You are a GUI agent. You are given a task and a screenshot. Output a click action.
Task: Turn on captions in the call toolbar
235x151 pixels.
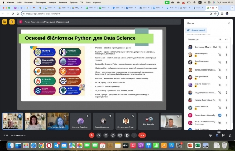click(106, 135)
